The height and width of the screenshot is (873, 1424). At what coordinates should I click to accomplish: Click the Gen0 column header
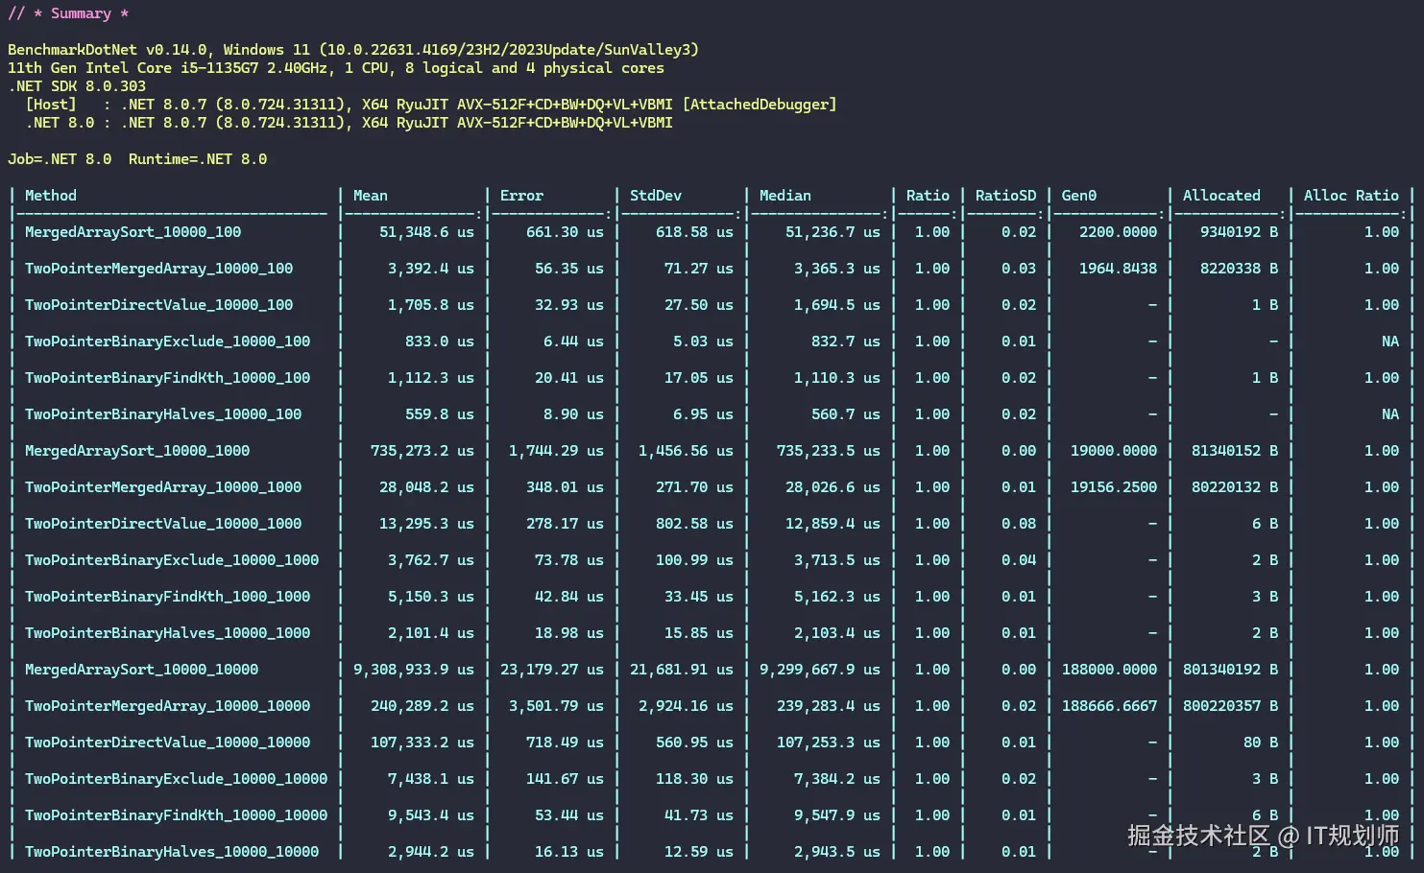[1079, 196]
